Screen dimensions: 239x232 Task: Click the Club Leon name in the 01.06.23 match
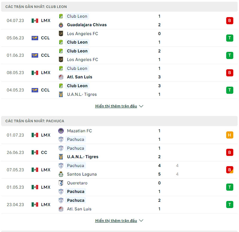(x=77, y=51)
